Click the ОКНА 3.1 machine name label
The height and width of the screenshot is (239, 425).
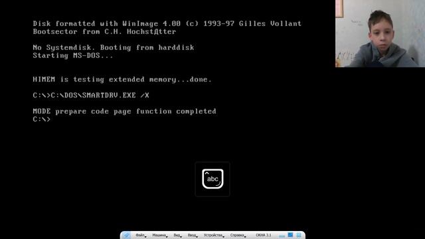(x=263, y=235)
